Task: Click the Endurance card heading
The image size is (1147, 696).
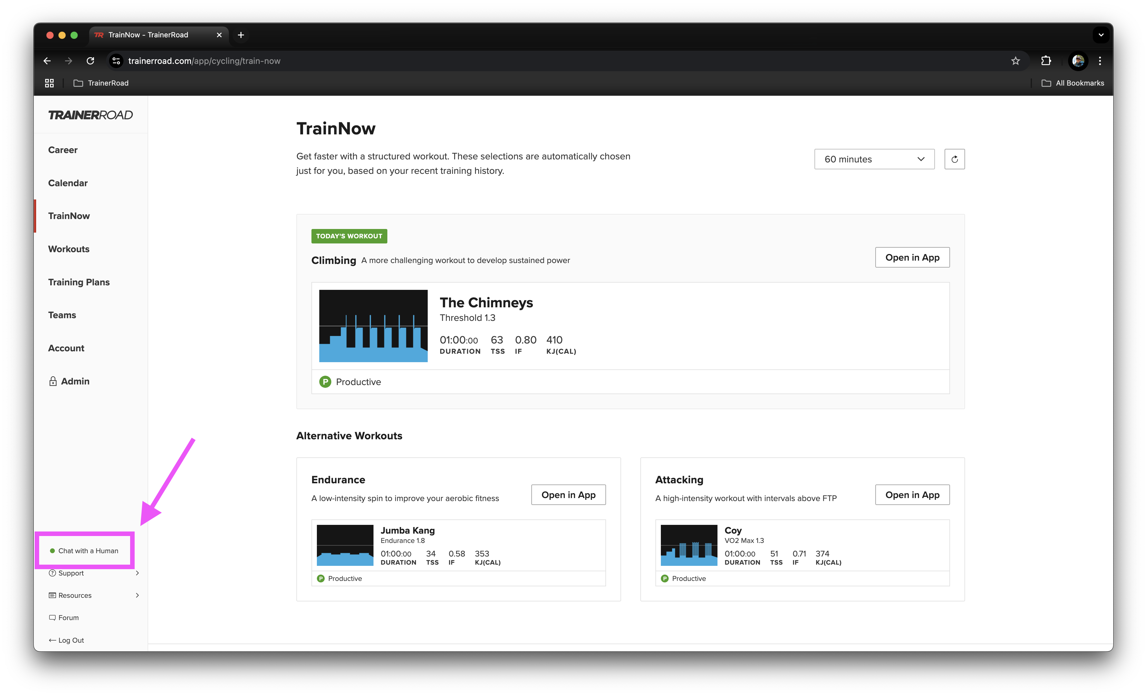Action: point(338,480)
